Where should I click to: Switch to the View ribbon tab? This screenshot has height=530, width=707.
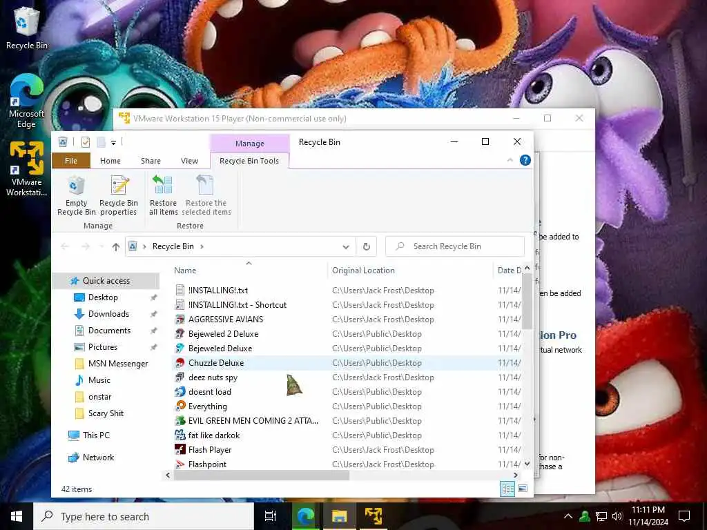[189, 161]
